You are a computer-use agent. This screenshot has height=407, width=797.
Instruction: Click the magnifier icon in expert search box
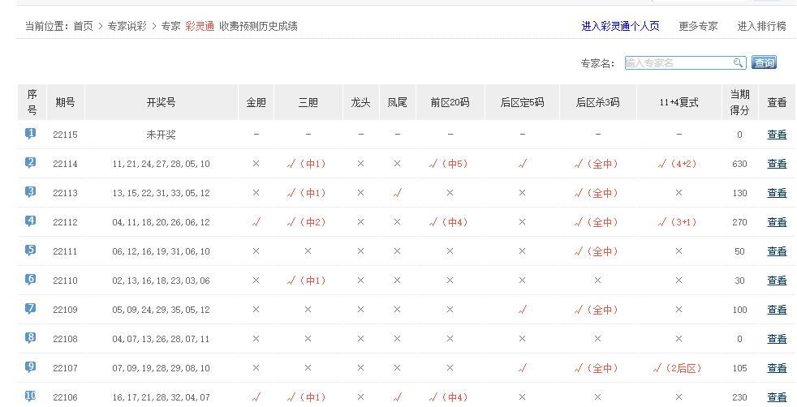(738, 63)
